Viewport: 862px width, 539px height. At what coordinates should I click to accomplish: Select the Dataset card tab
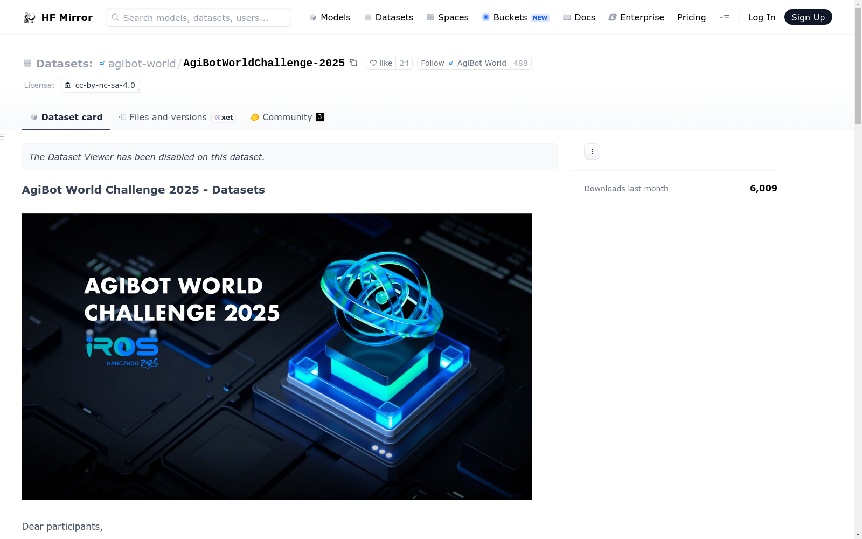coord(66,117)
